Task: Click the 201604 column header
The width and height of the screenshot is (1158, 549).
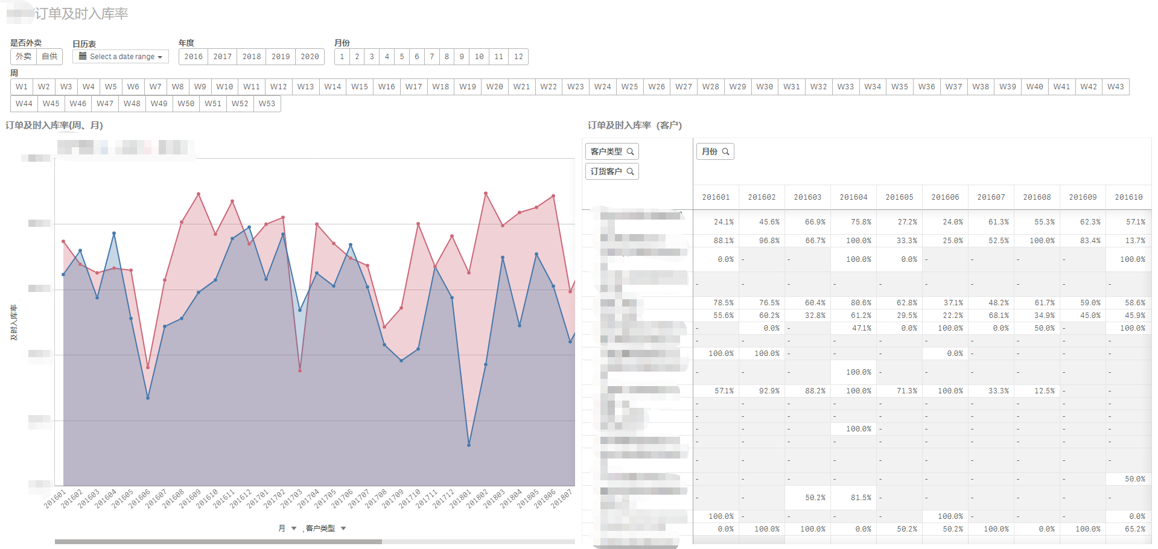Action: [853, 197]
